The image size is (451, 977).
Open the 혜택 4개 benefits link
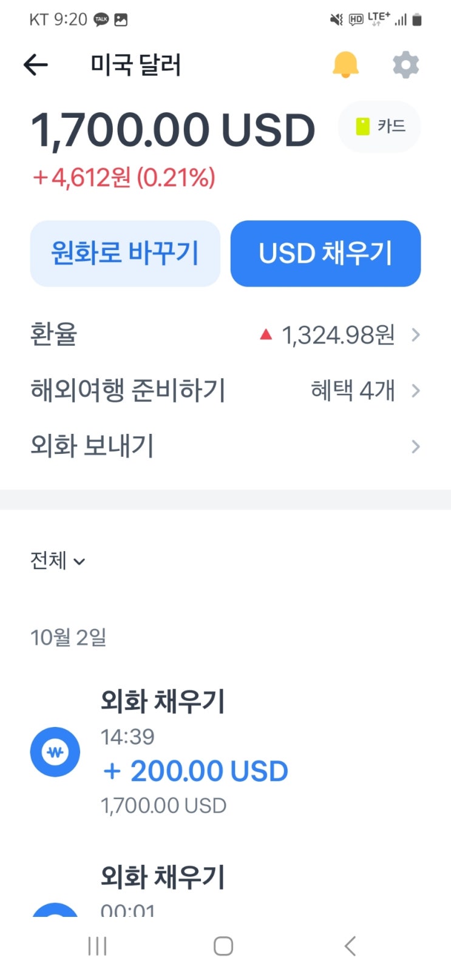pyautogui.click(x=353, y=390)
